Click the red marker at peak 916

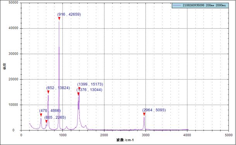[59, 19]
